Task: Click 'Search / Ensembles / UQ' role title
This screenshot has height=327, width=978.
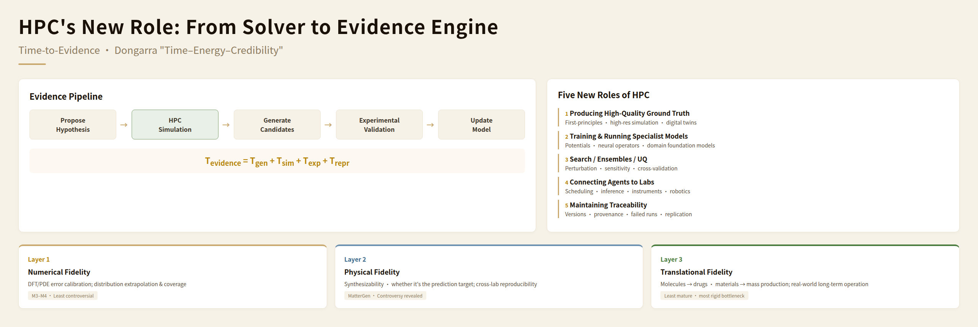Action: tap(608, 159)
